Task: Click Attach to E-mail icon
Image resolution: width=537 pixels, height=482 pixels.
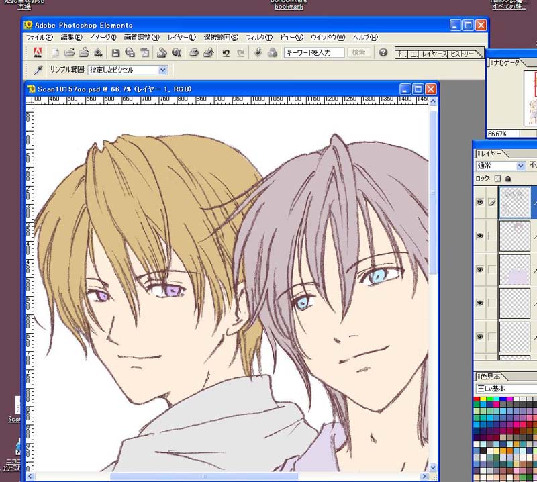Action: pos(162,53)
